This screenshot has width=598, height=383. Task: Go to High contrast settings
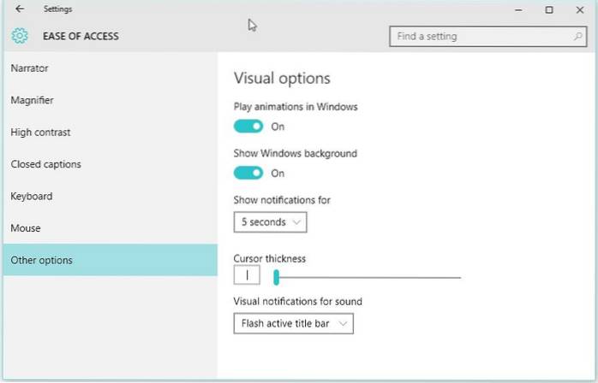click(40, 133)
